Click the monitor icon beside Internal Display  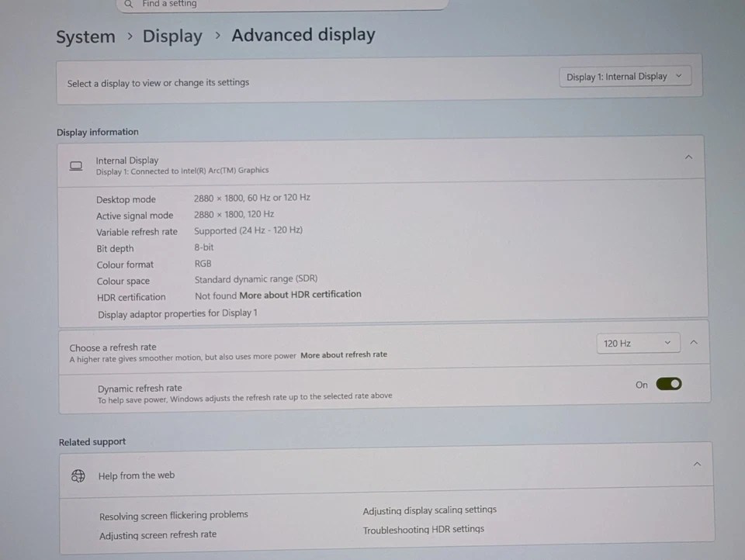click(76, 165)
